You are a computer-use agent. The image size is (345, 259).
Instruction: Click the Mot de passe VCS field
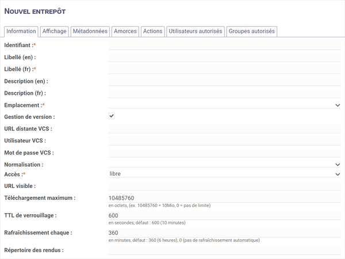click(225, 153)
